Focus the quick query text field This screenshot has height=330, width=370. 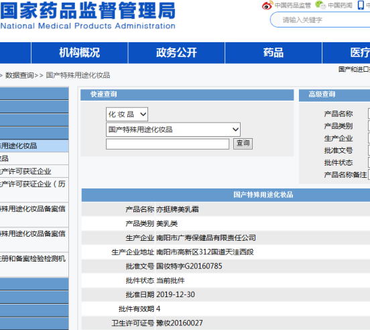coord(168,144)
